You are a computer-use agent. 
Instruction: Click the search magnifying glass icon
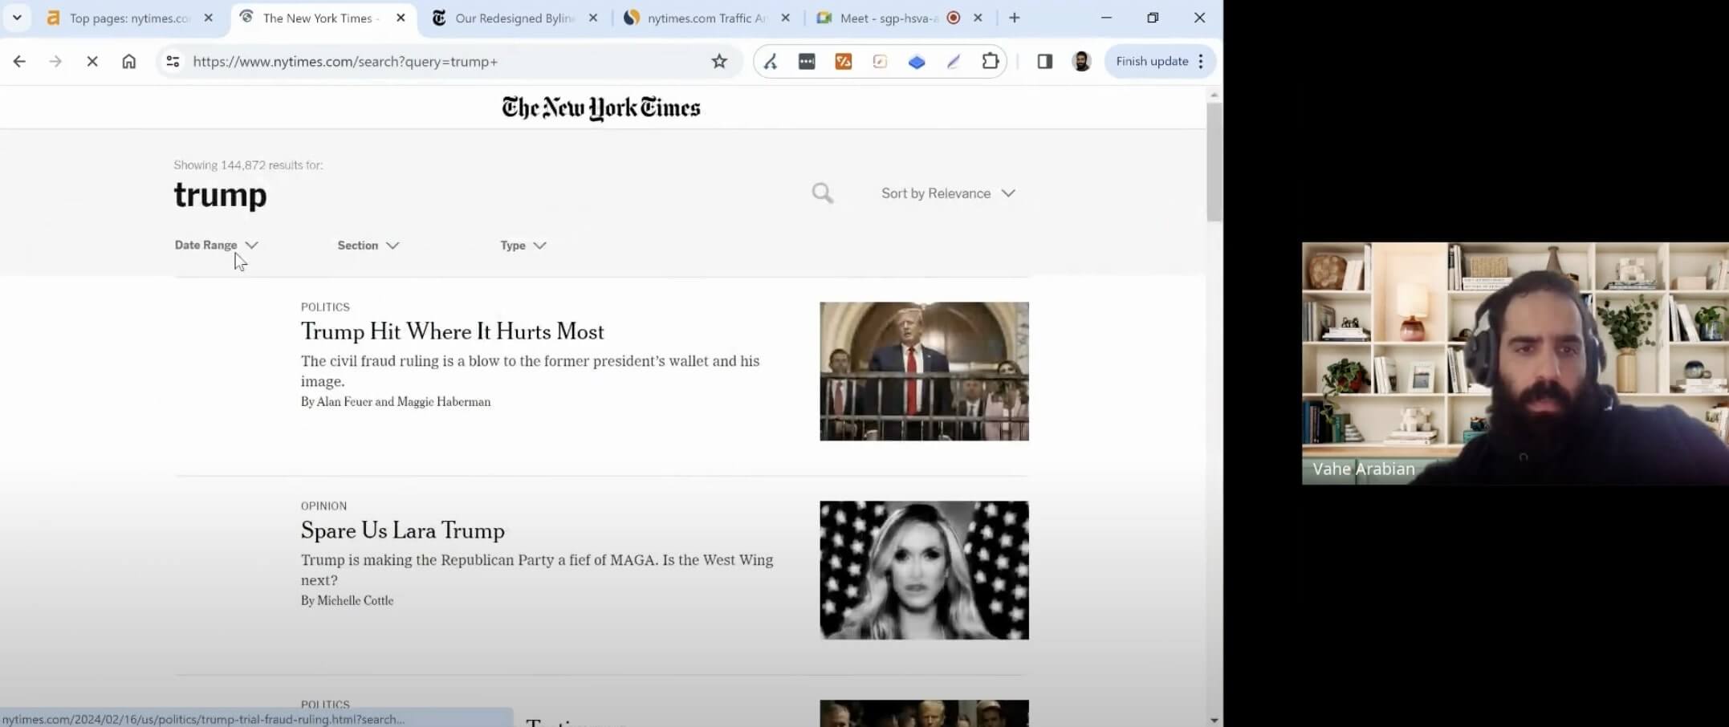822,193
